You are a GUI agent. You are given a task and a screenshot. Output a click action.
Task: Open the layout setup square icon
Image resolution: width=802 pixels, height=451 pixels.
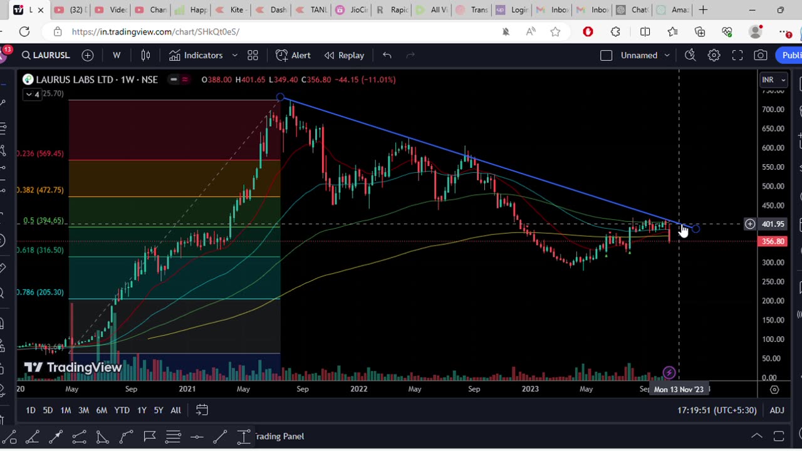[x=606, y=55]
